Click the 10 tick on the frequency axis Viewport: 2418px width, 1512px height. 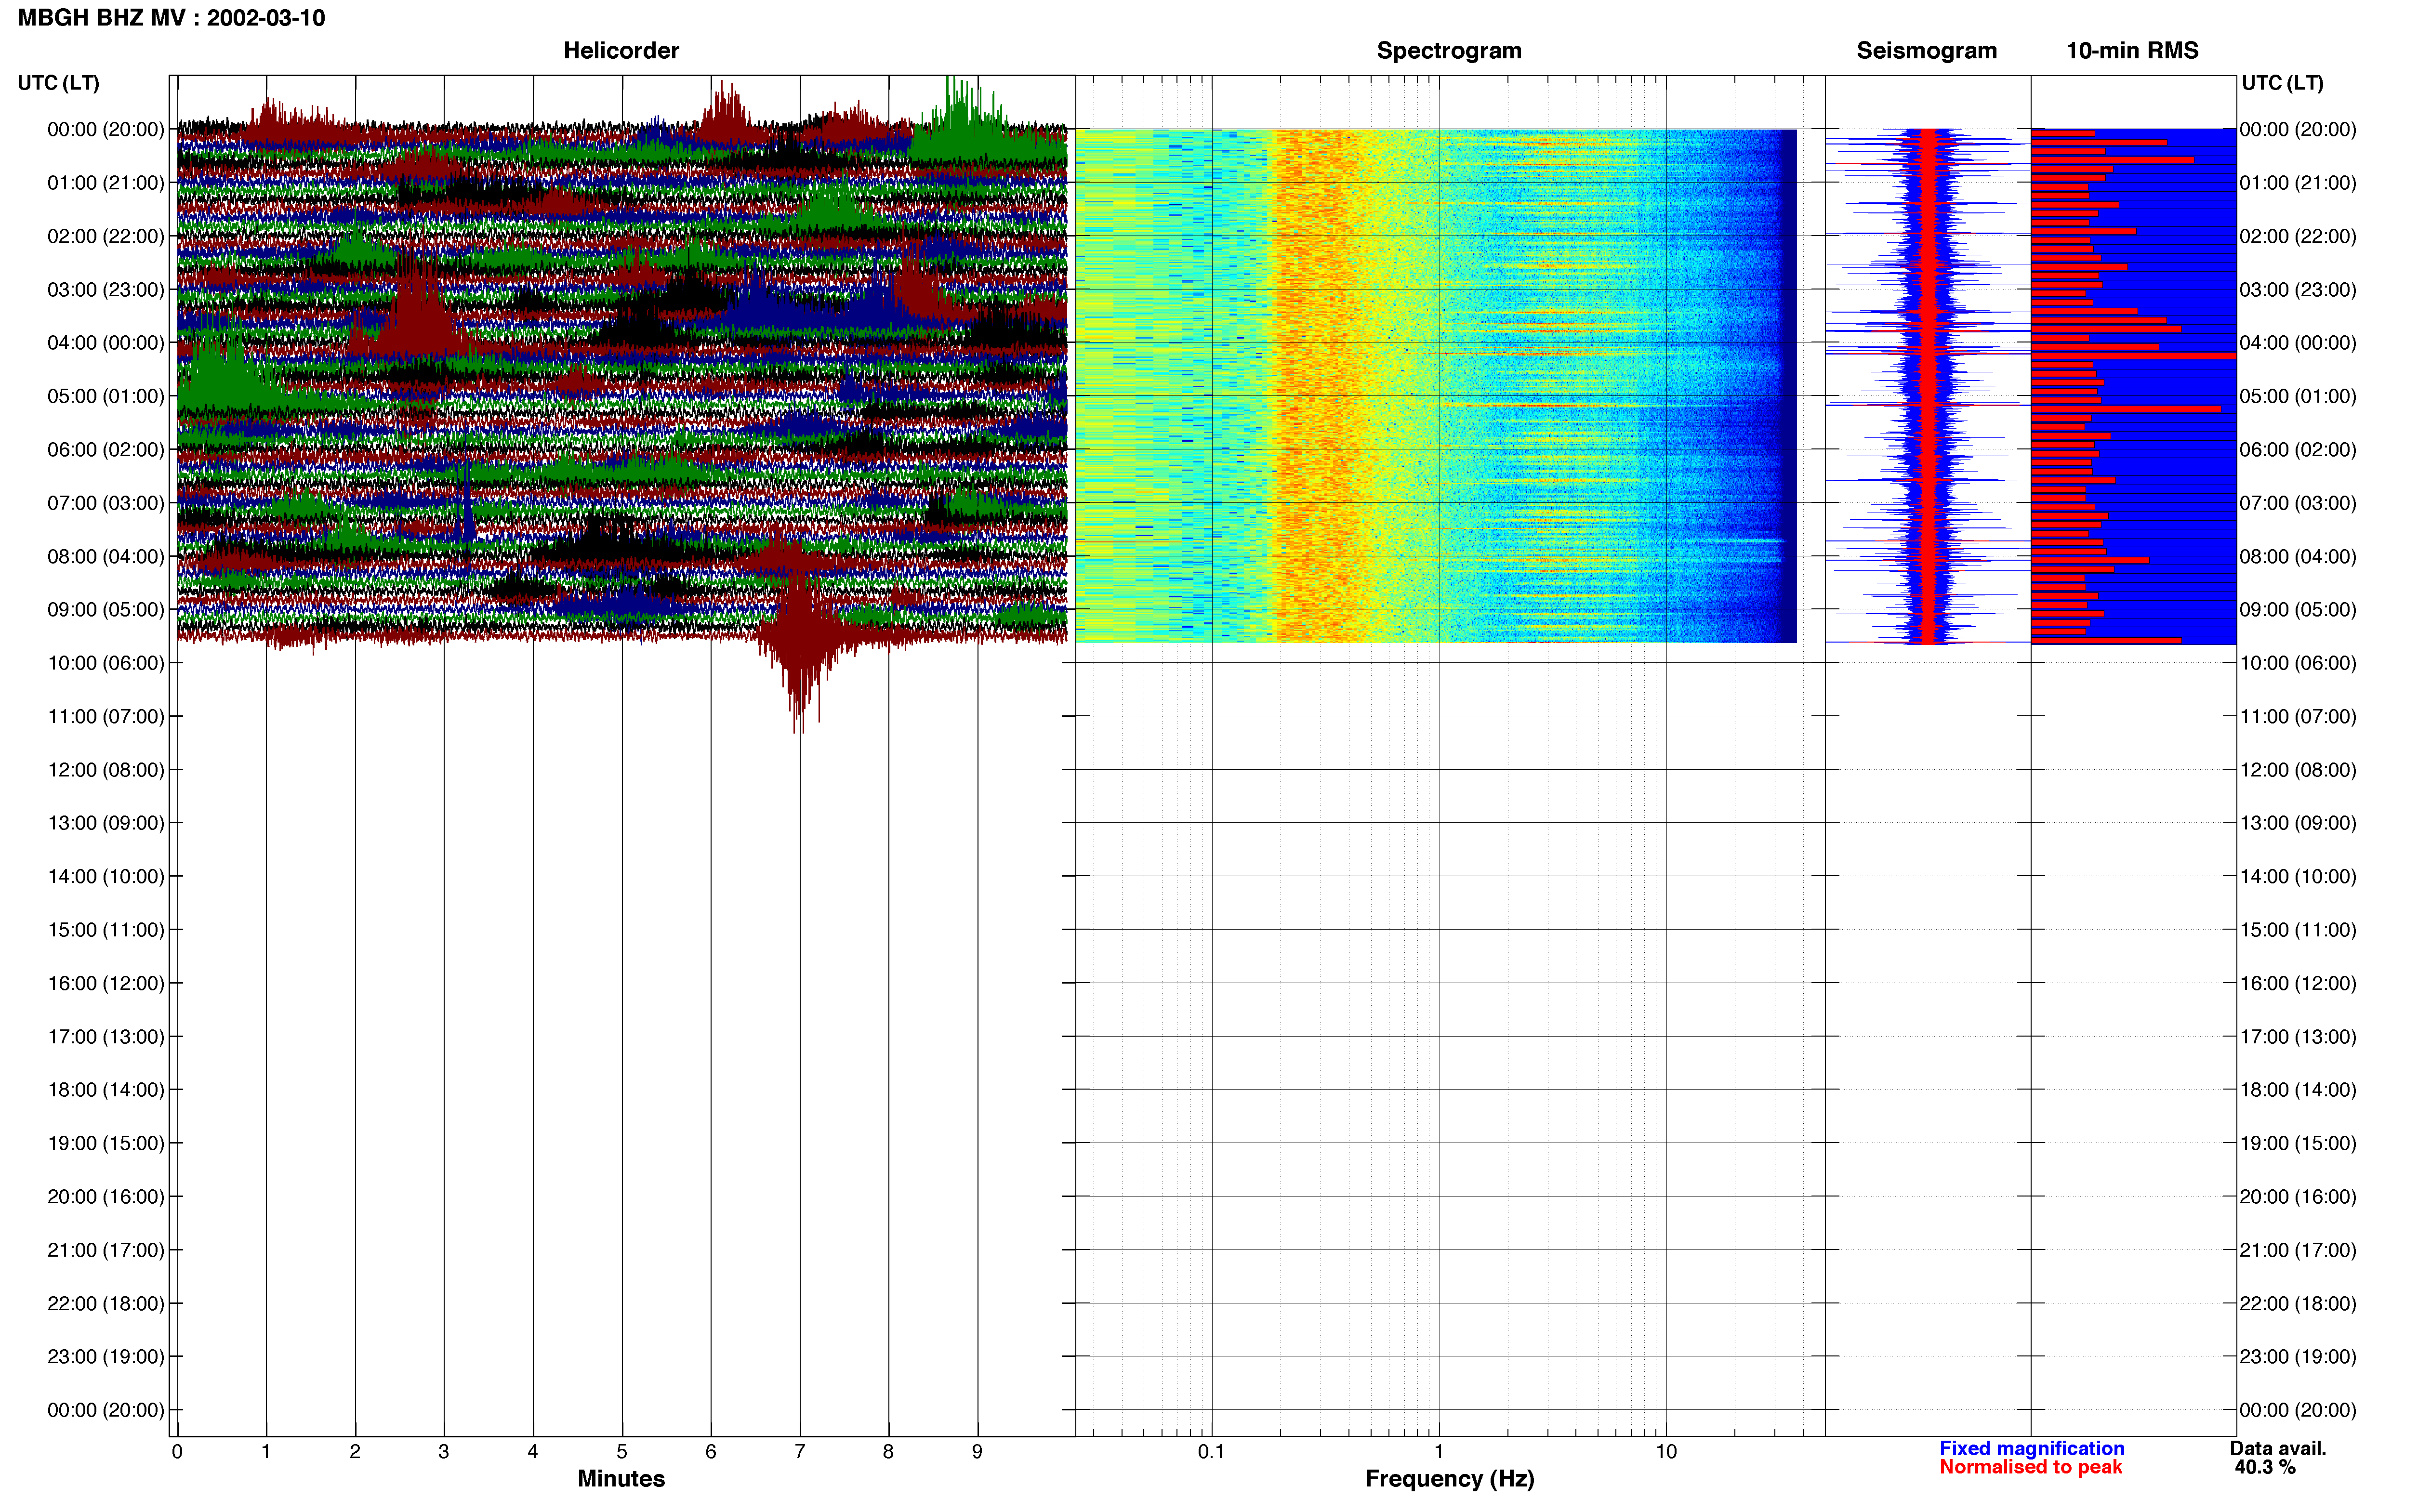click(1666, 1451)
